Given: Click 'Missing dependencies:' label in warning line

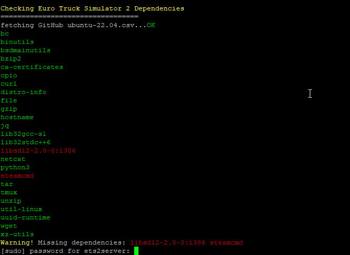Looking at the screenshot, I should pyautogui.click(x=81, y=242).
